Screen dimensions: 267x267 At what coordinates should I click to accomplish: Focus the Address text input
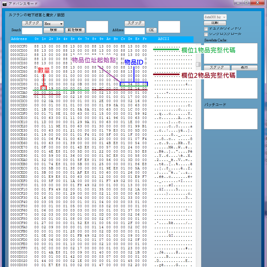point(135,31)
